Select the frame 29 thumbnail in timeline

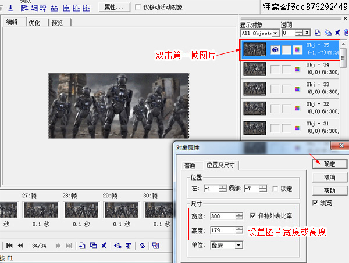pyautogui.click(x=122, y=210)
